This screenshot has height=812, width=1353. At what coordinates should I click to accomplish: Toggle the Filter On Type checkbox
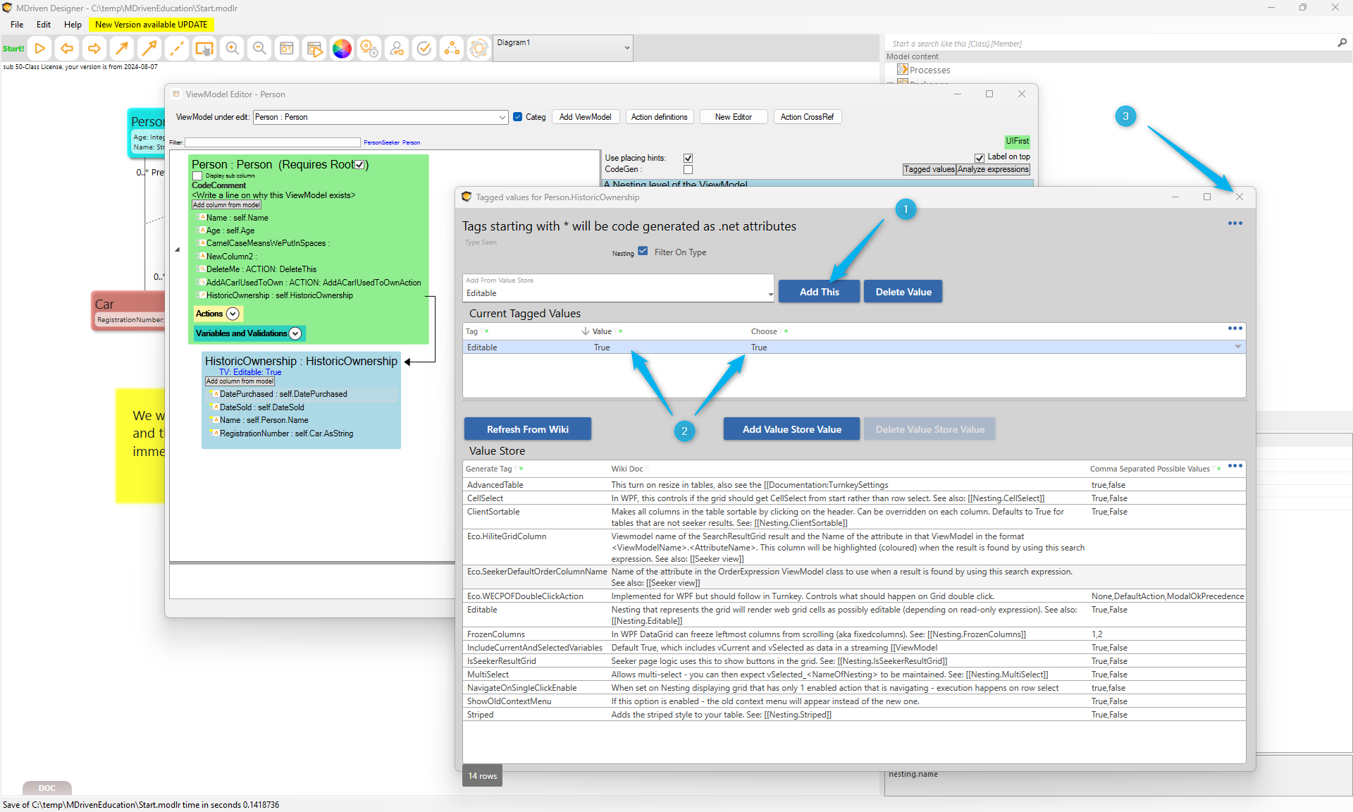coord(643,251)
